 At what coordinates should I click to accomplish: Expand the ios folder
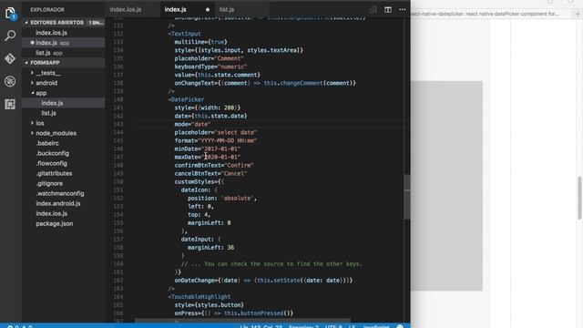(x=40, y=123)
